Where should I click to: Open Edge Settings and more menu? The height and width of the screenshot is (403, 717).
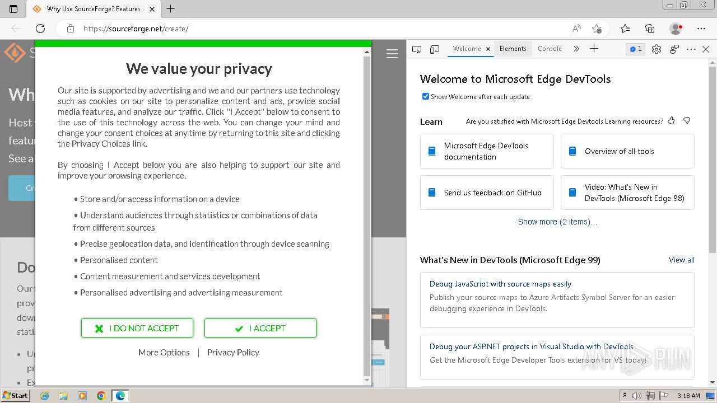(x=701, y=29)
